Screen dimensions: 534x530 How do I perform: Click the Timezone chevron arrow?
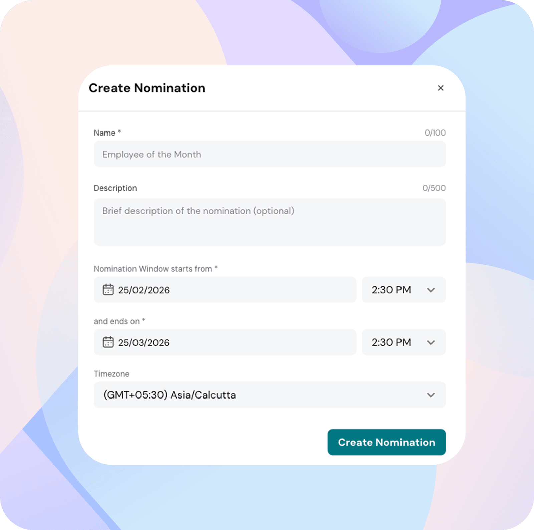coord(431,395)
